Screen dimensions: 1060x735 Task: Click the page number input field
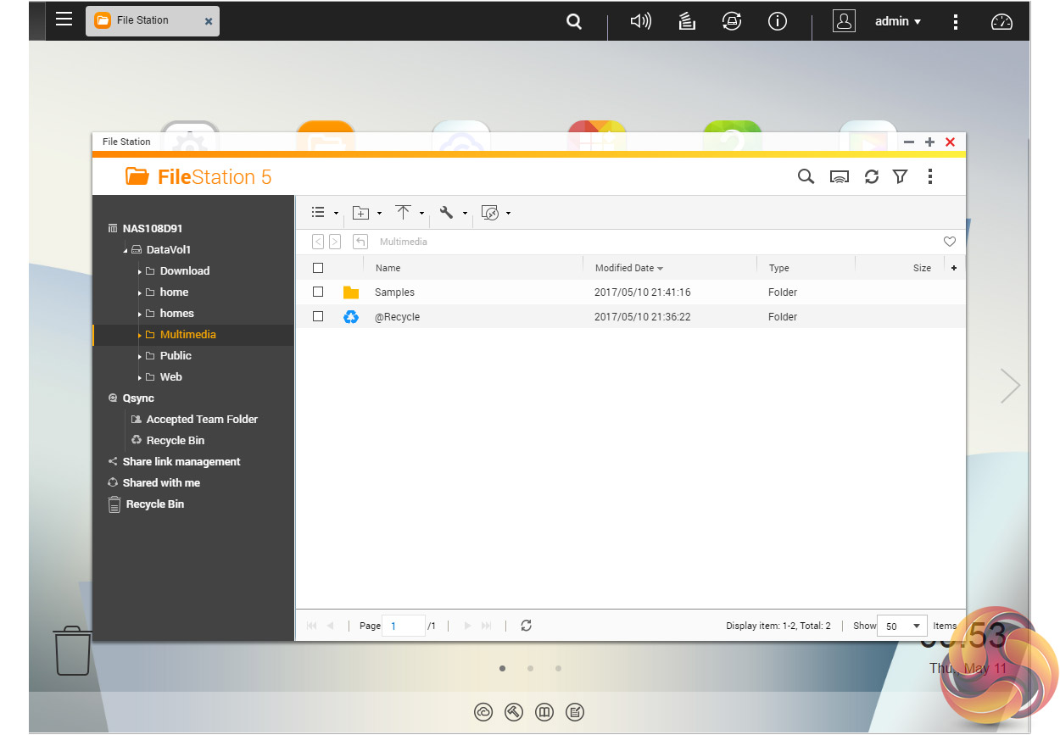404,626
